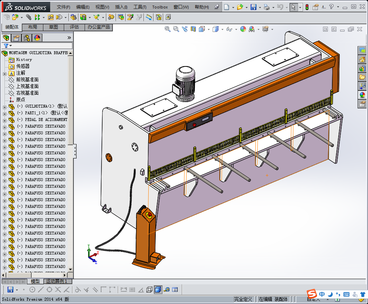Open the DisplayManager colored sphere tab
The height and width of the screenshot is (304, 368).
click(37, 38)
